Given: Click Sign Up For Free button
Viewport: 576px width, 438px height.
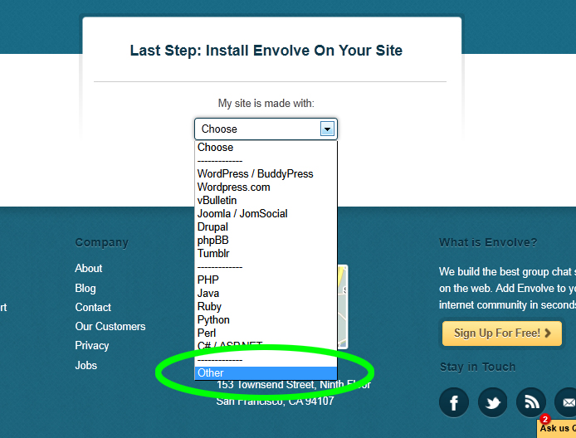Looking at the screenshot, I should coord(502,333).
